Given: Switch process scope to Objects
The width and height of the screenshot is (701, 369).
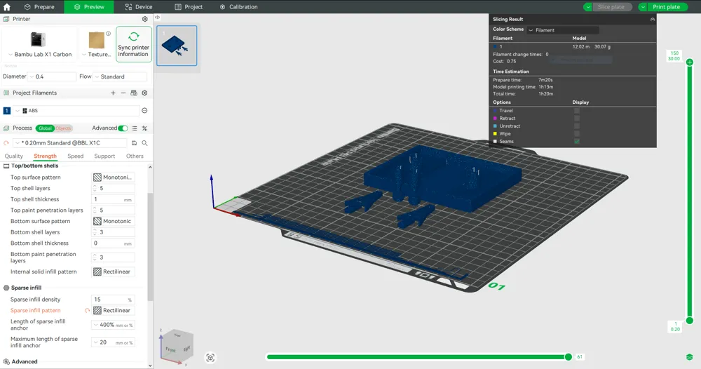Looking at the screenshot, I should (x=63, y=128).
